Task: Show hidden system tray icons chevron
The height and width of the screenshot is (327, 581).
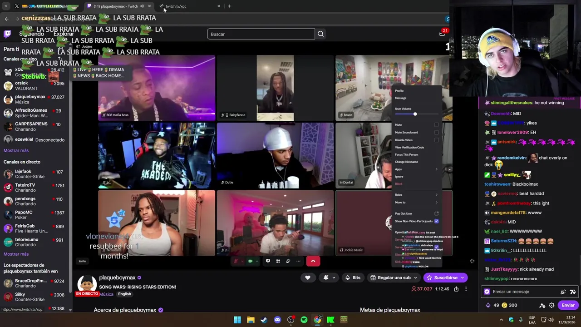Action: pos(502,320)
